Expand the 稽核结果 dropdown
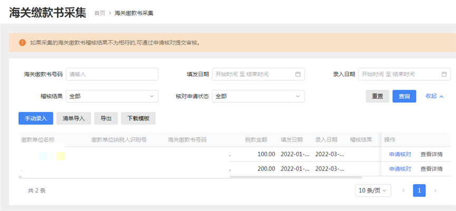The width and height of the screenshot is (456, 211). click(112, 97)
